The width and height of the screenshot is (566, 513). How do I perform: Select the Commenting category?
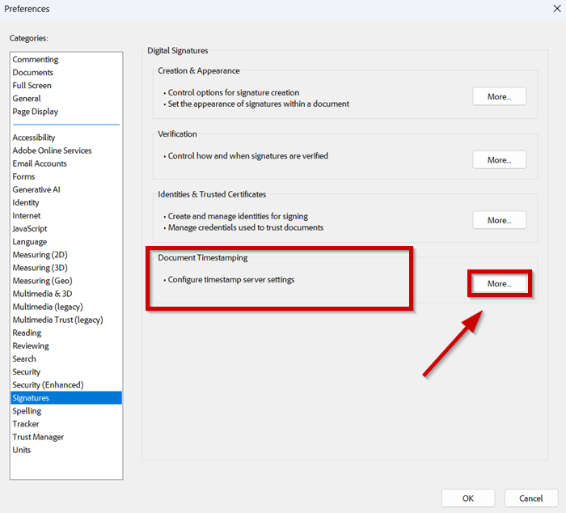click(36, 60)
